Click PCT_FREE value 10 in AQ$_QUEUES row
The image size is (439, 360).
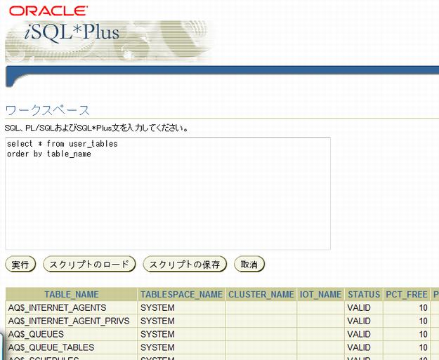coord(423,334)
